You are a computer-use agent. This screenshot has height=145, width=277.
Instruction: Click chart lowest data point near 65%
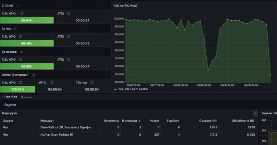pos(271,76)
